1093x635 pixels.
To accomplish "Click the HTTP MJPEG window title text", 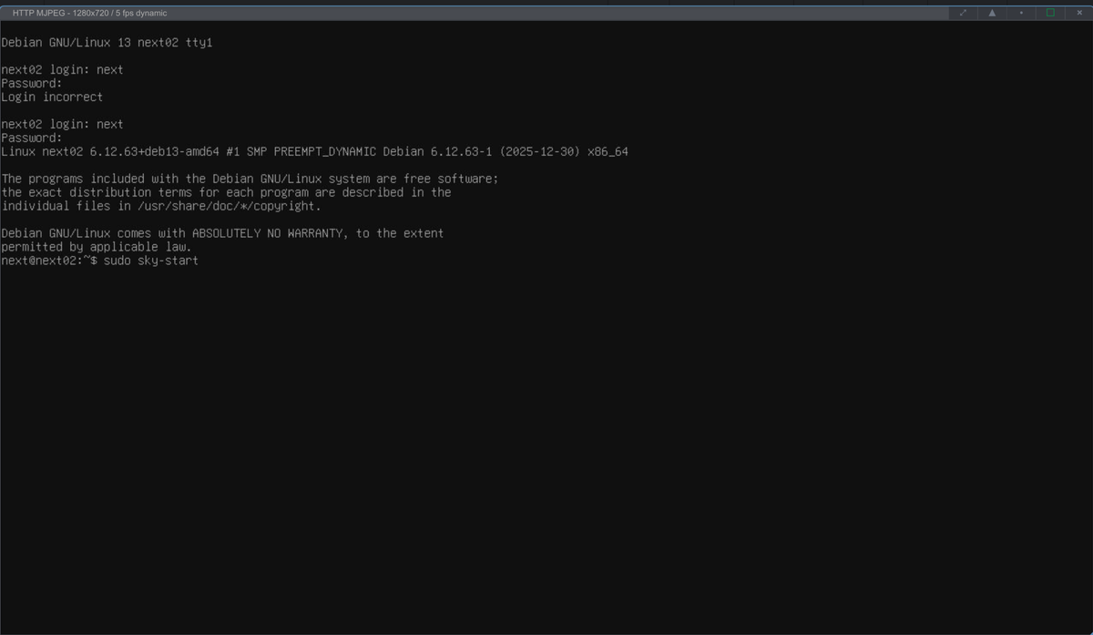I will pyautogui.click(x=89, y=13).
